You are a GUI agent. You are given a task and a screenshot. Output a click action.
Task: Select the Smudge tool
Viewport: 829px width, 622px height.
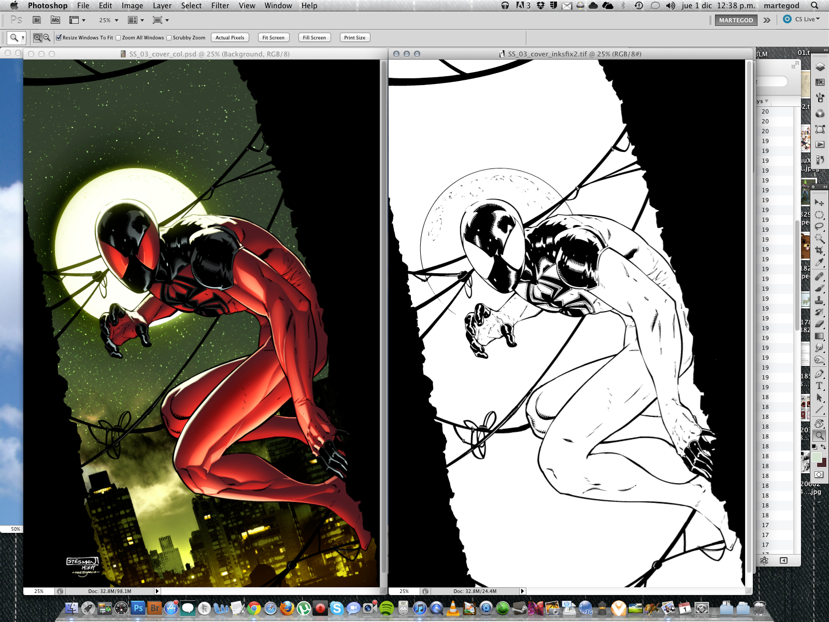pyautogui.click(x=819, y=348)
